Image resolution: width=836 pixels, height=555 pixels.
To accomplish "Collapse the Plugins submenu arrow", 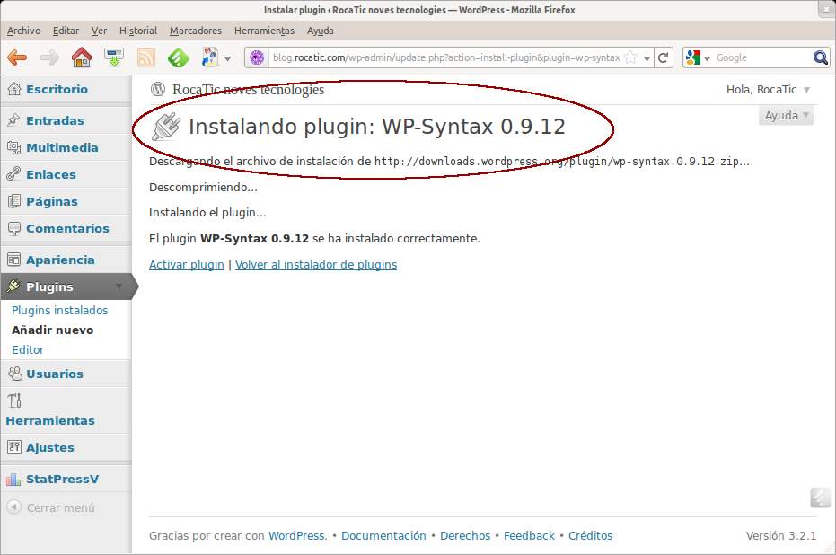I will click(119, 286).
